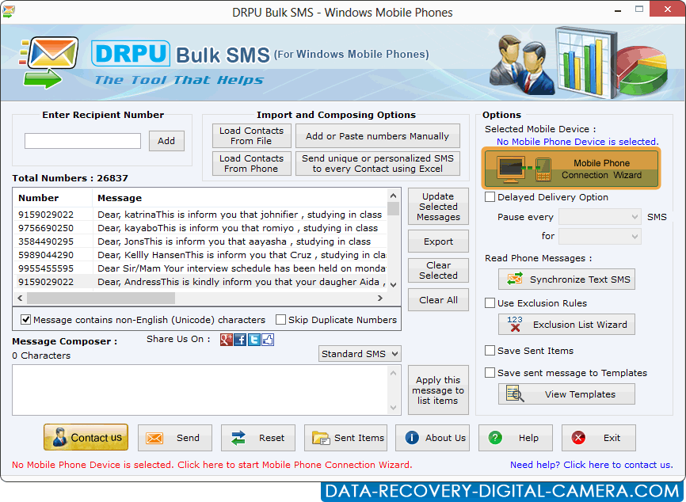Image resolution: width=686 pixels, height=502 pixels.
Task: Click the Reset button
Action: (x=258, y=438)
